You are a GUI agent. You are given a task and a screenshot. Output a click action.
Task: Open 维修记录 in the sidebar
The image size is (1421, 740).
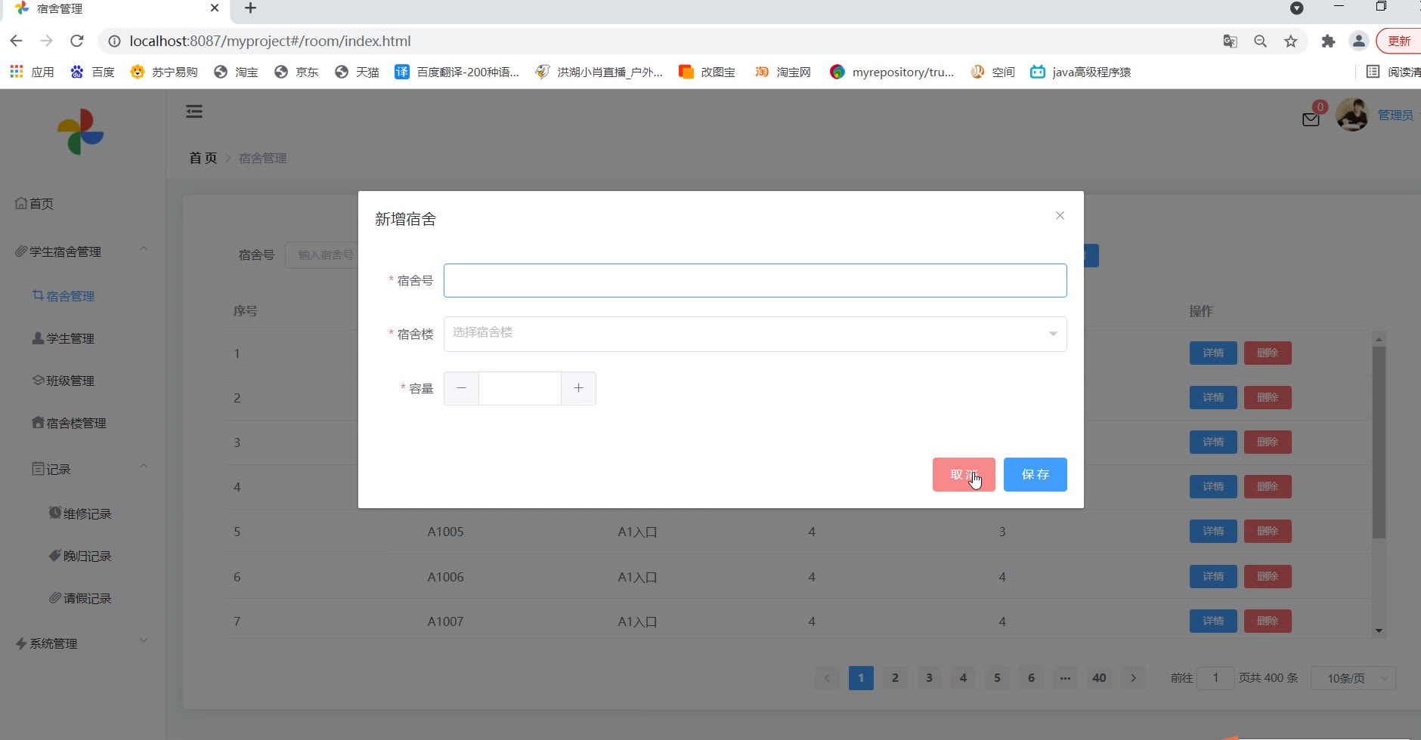coord(86,513)
